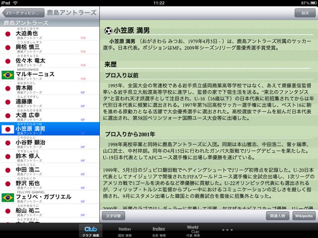The image size is (318, 238).
Task: Tap the プロ入りから2001年 subheading
Action: [x=130, y=134]
